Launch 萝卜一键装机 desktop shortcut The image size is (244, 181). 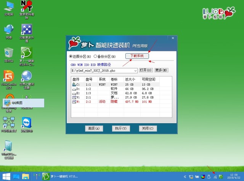point(27,56)
